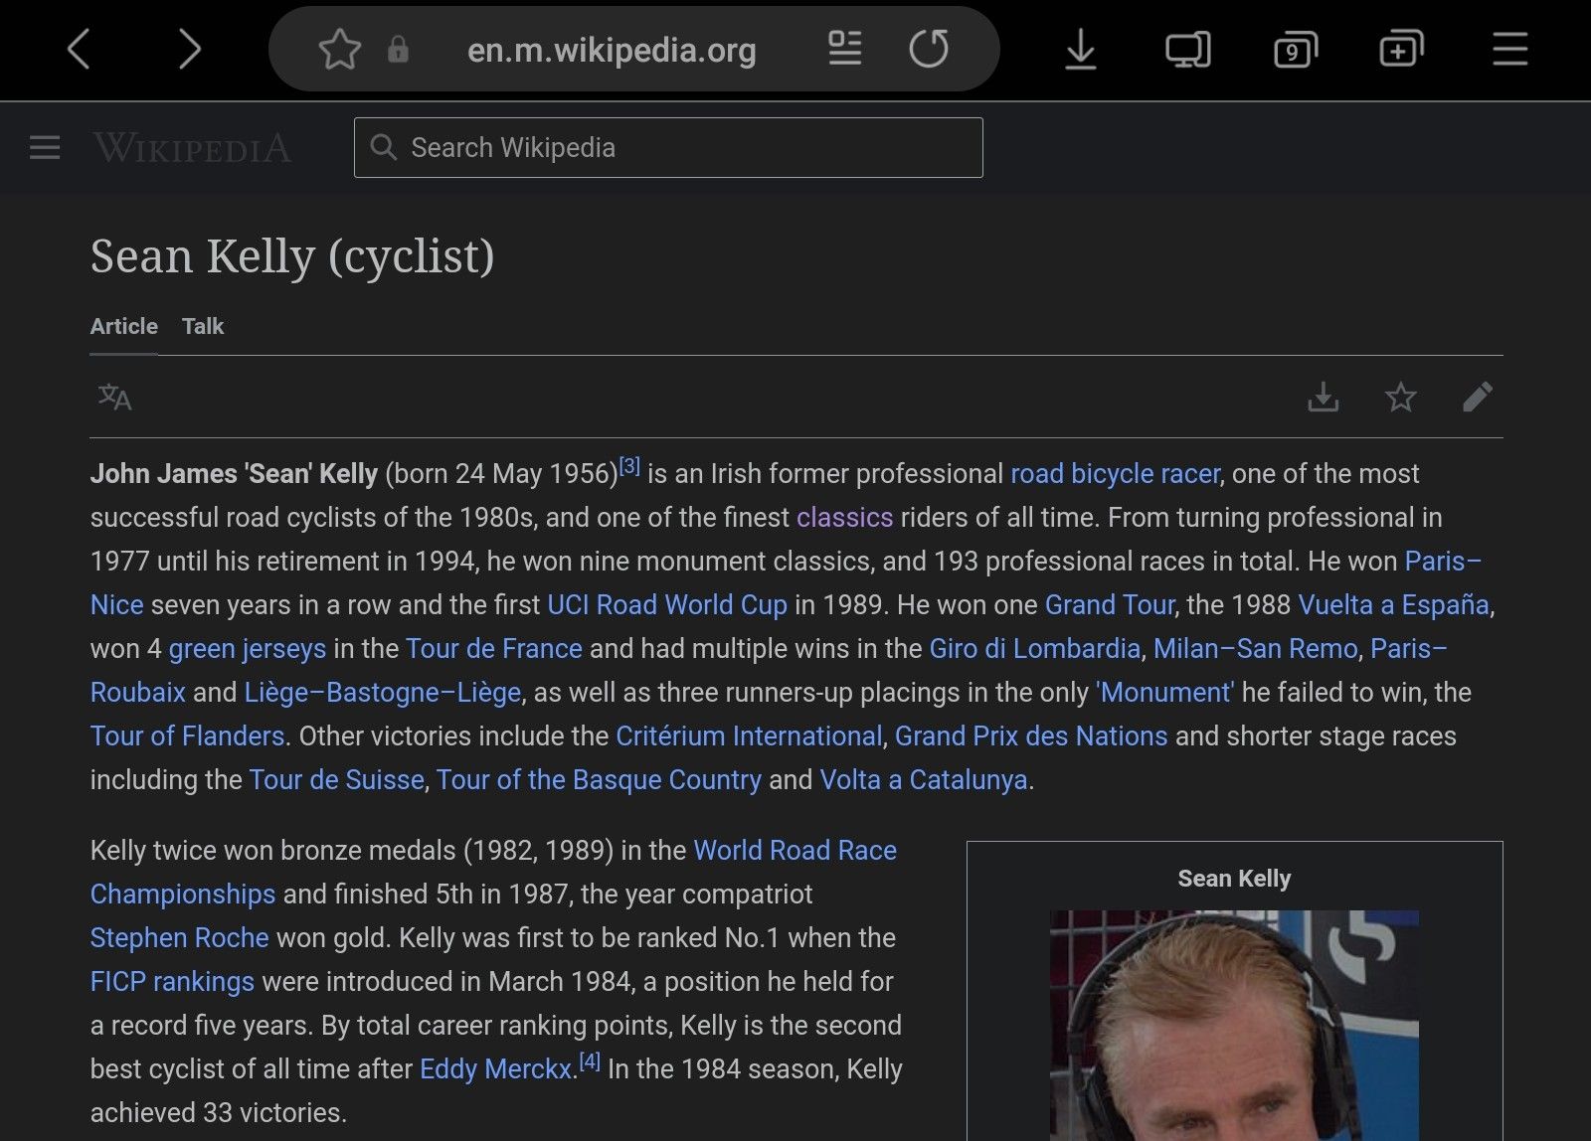Edit the article with the pencil icon

click(1478, 398)
